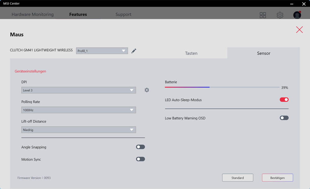310x189 pixels.
Task: Toggle LED Auto-Sleep-Modus switch
Action: (284, 100)
